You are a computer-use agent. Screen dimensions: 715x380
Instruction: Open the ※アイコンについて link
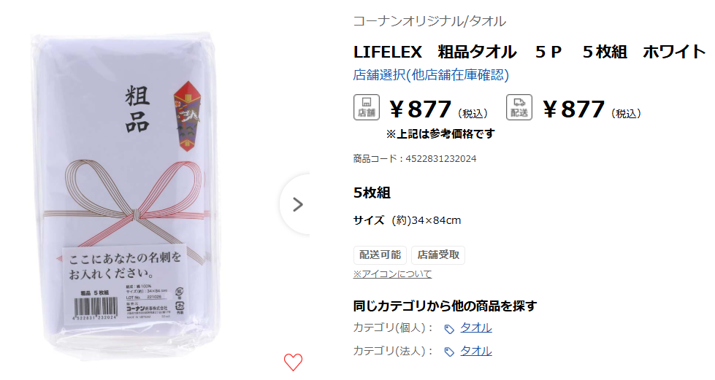(x=392, y=274)
